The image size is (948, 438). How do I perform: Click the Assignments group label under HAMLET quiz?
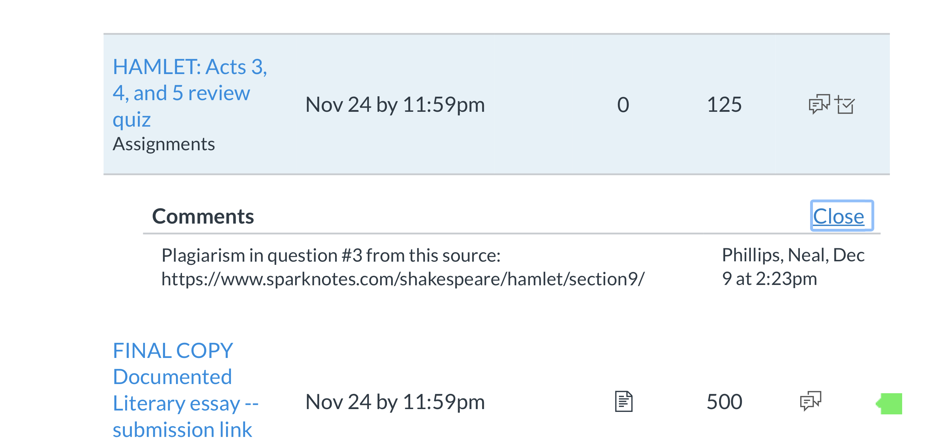coord(163,144)
